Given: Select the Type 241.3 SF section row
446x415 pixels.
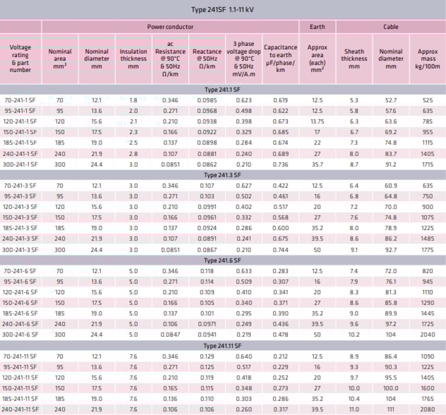Looking at the screenshot, I should [x=222, y=174].
